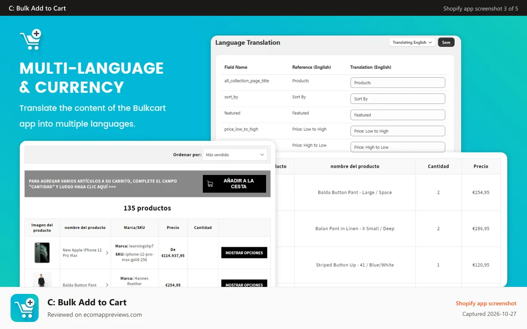Edit the Price: Low to High translation field

click(x=397, y=131)
